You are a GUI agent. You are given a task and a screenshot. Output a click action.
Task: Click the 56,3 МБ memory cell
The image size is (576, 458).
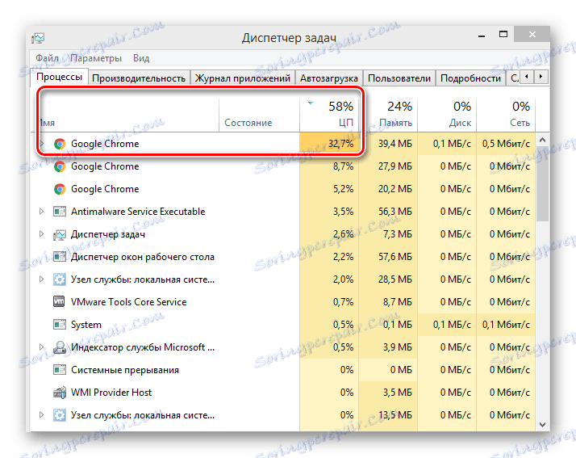[x=388, y=212]
